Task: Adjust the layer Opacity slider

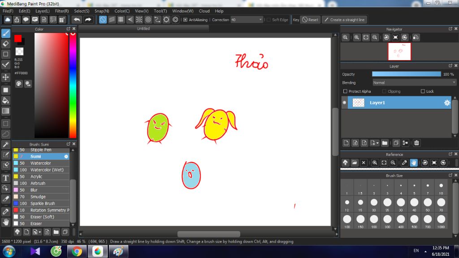Action: pyautogui.click(x=406, y=74)
